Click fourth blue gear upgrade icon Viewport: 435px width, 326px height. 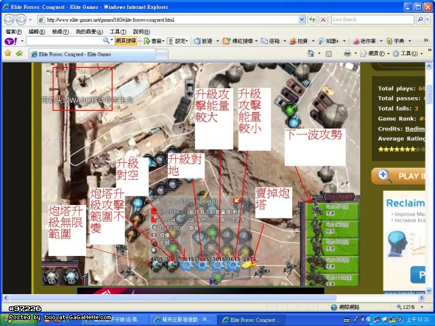(x=232, y=266)
